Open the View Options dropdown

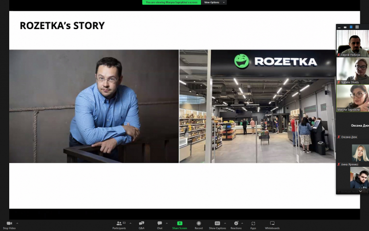[x=214, y=2]
